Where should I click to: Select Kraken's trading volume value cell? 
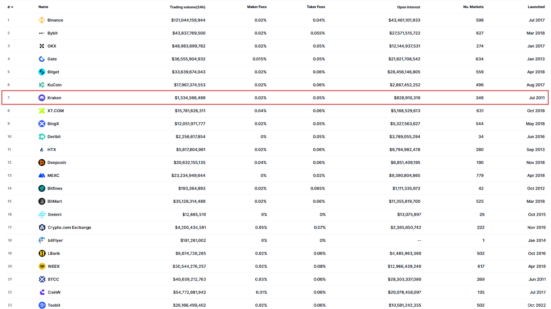[x=190, y=98]
